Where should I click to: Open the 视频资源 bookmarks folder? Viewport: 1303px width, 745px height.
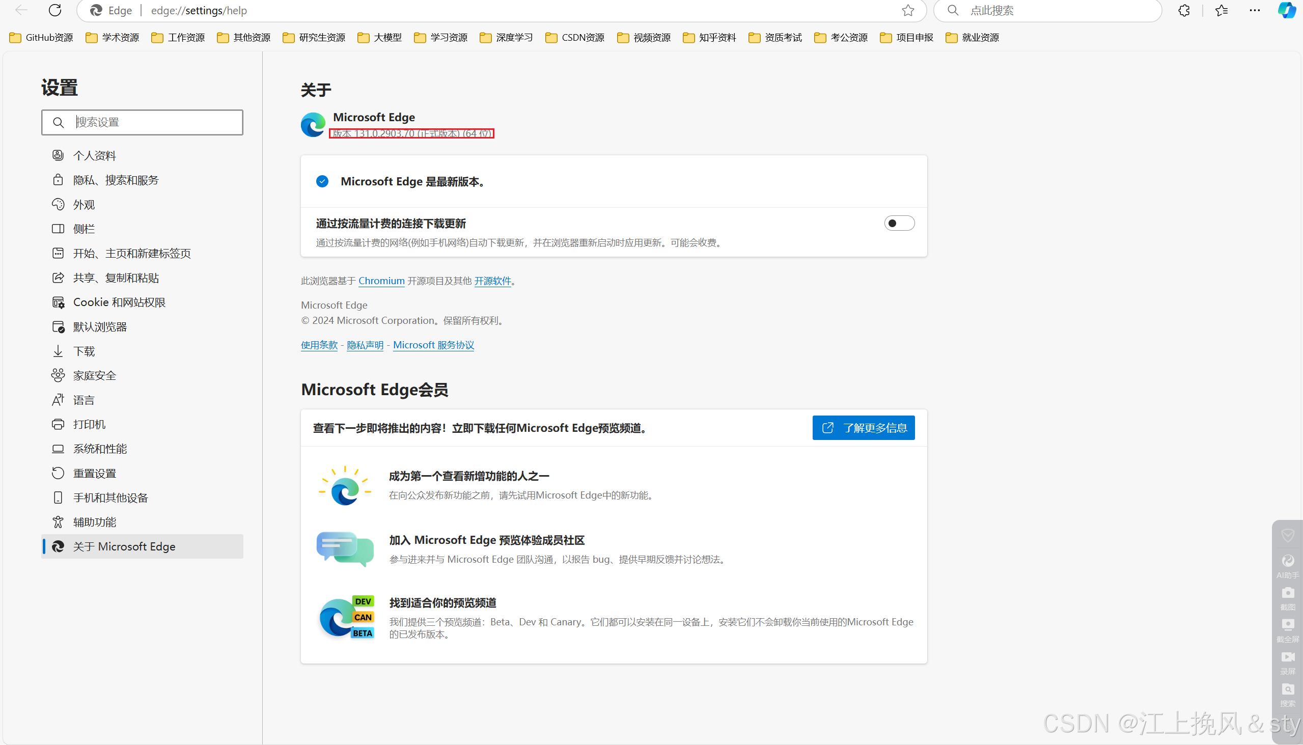pos(644,37)
